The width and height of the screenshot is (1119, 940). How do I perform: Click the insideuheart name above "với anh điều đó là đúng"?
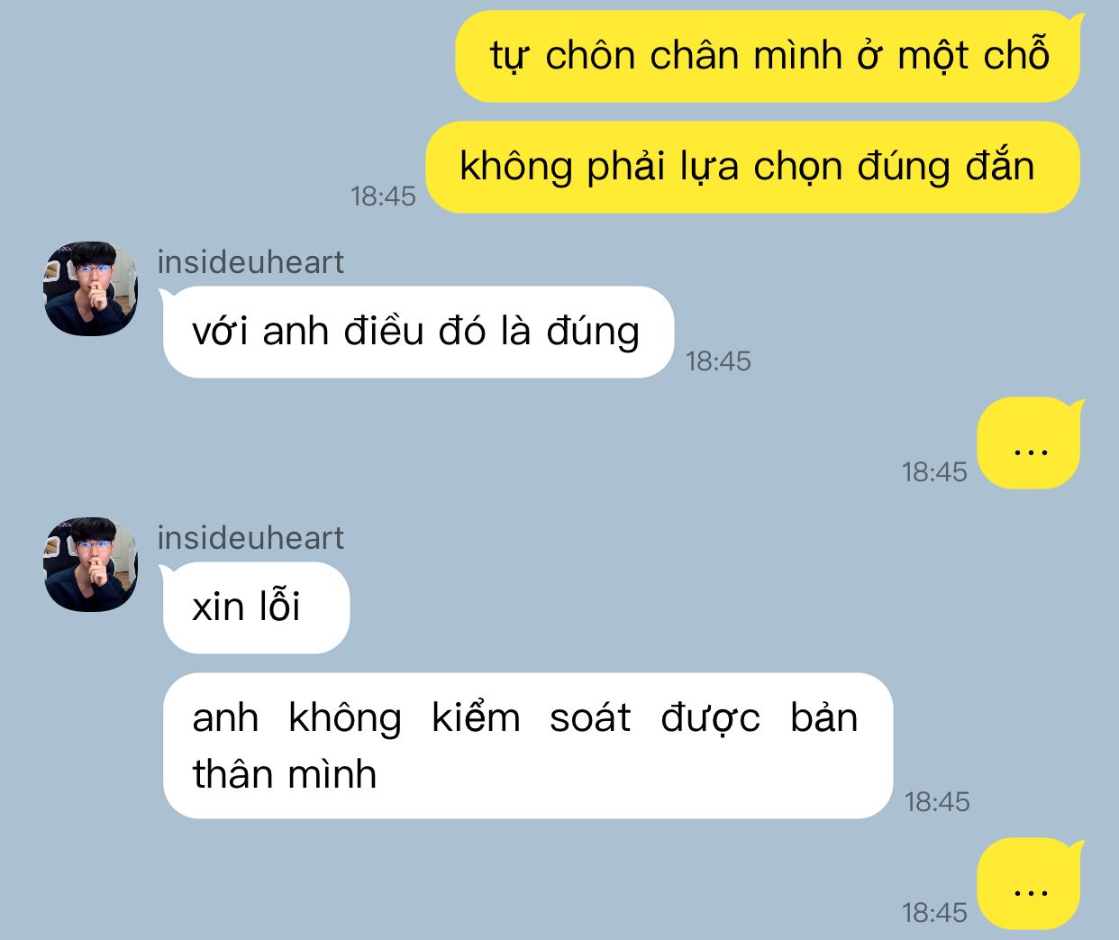click(250, 262)
